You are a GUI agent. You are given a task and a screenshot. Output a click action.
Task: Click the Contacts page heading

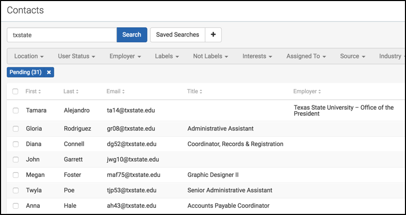tap(25, 10)
